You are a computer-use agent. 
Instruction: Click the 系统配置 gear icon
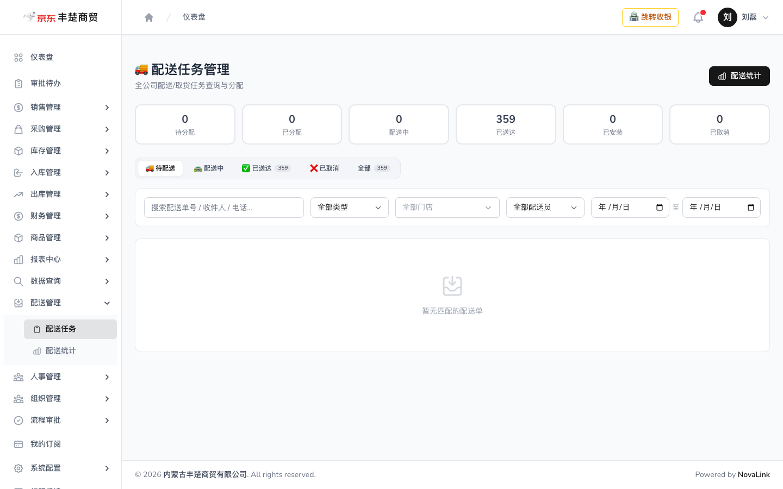coord(18,468)
